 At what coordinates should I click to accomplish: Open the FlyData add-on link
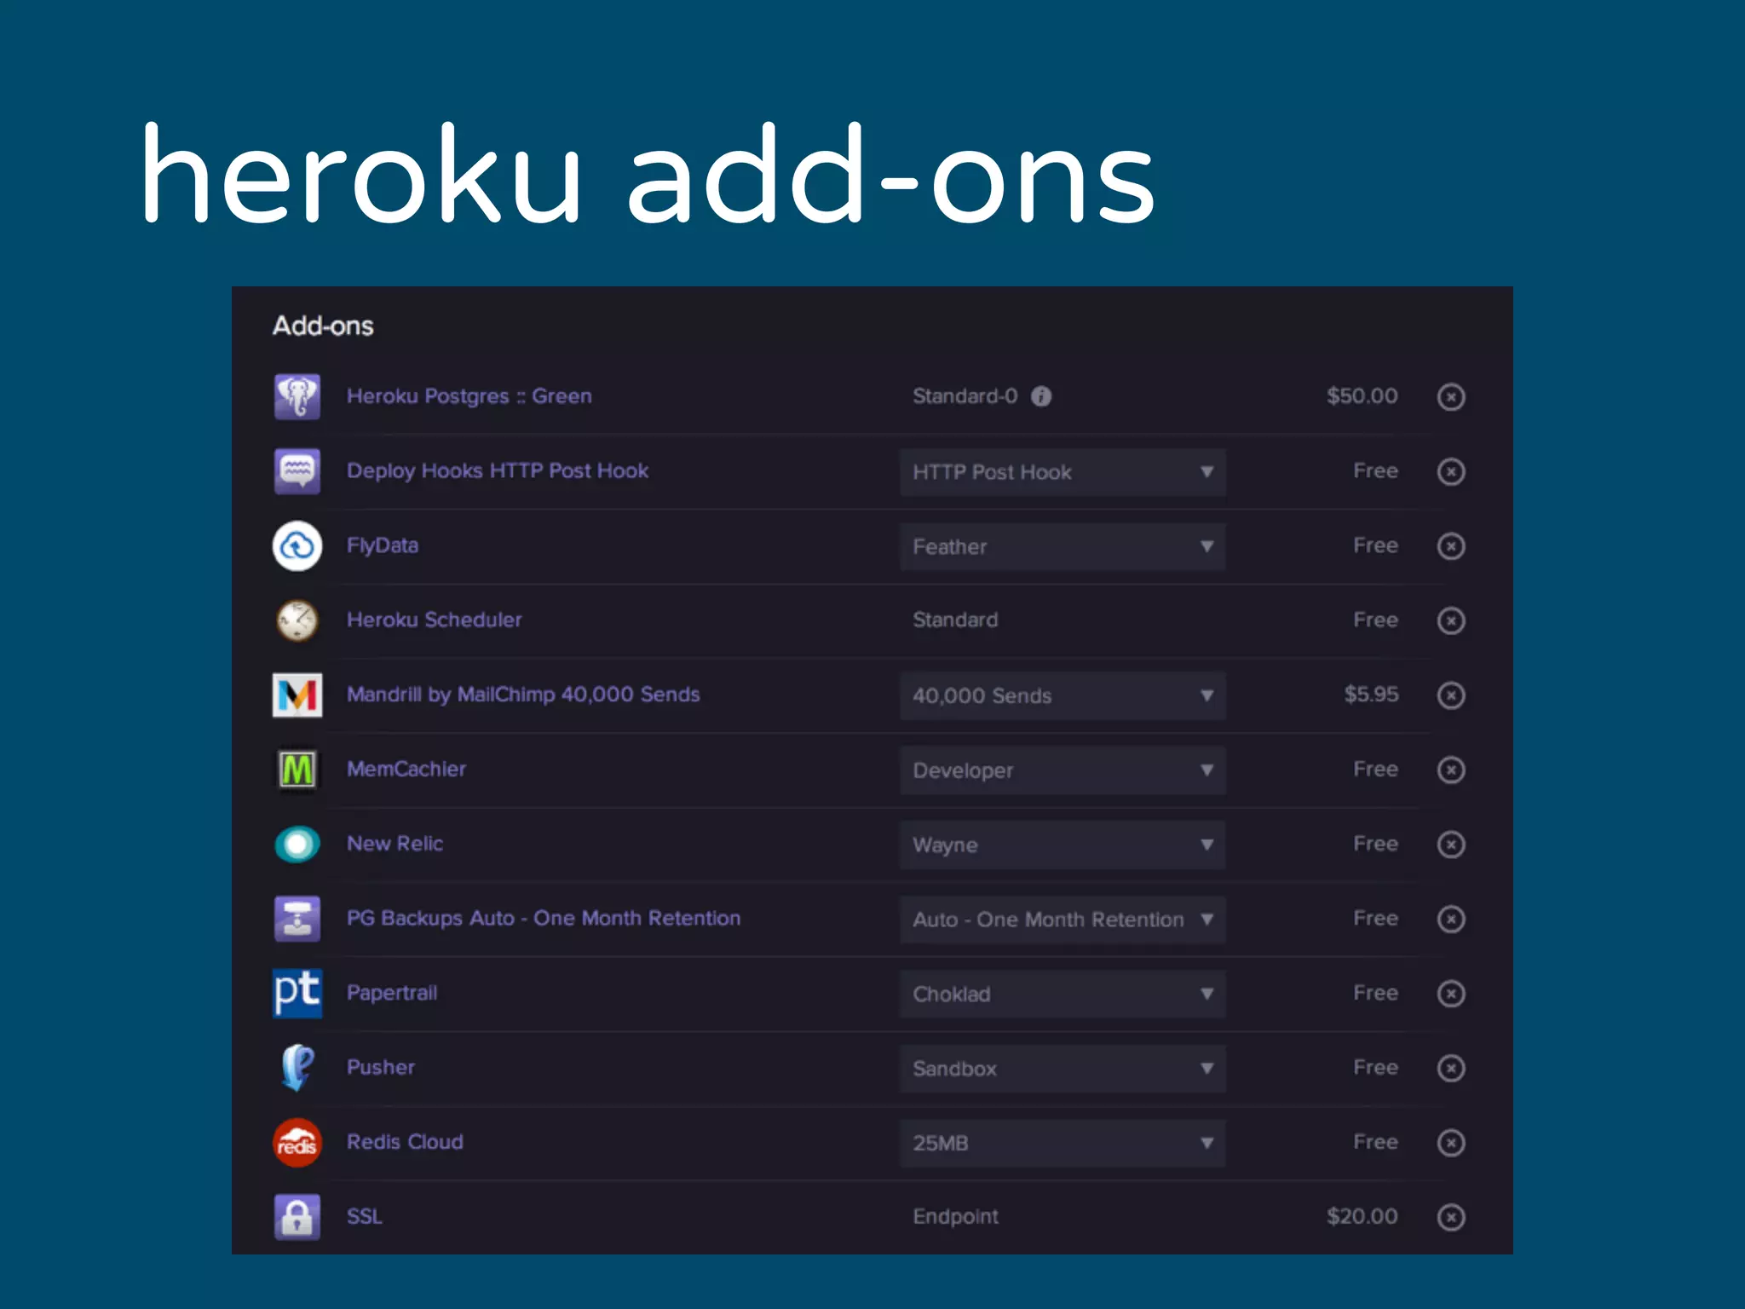pos(383,545)
